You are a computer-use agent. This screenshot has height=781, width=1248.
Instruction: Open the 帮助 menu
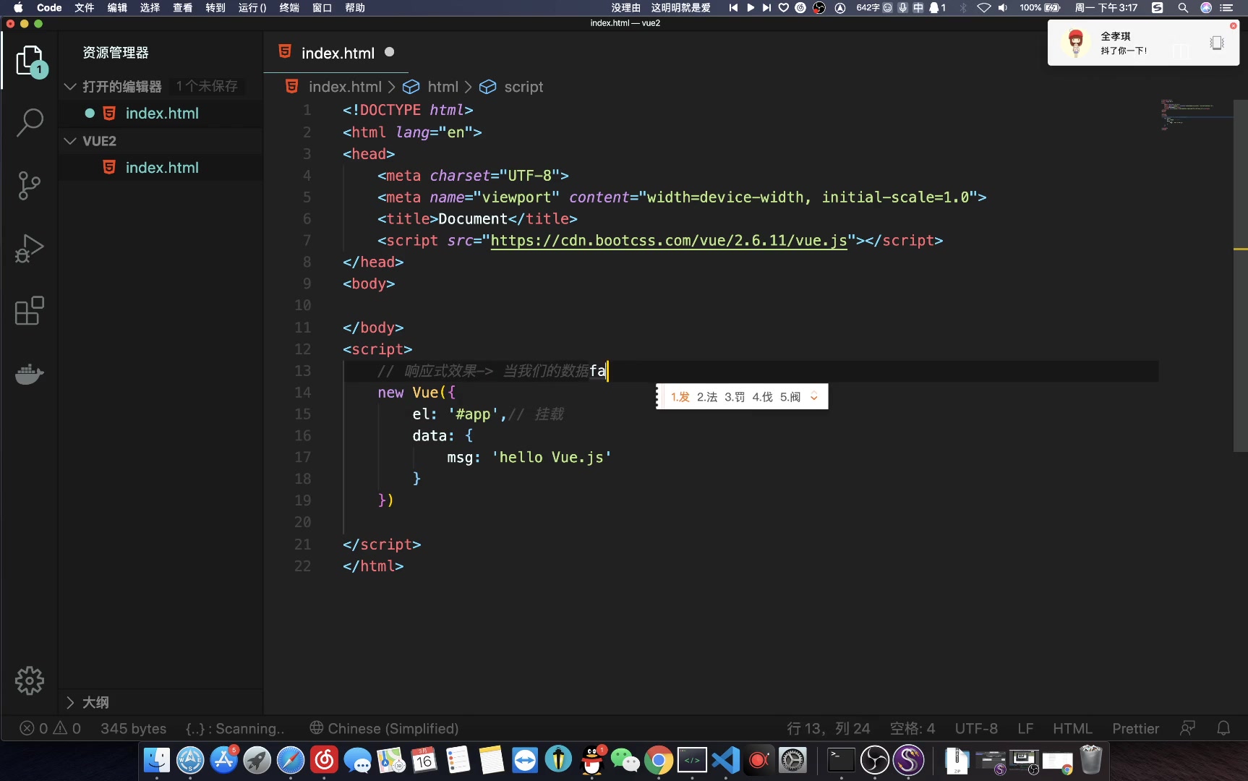click(x=355, y=8)
